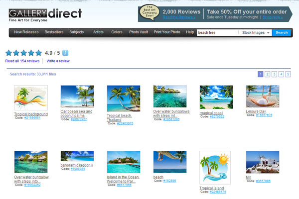
Task: Open magical coast thumbnail
Action: tap(216, 97)
